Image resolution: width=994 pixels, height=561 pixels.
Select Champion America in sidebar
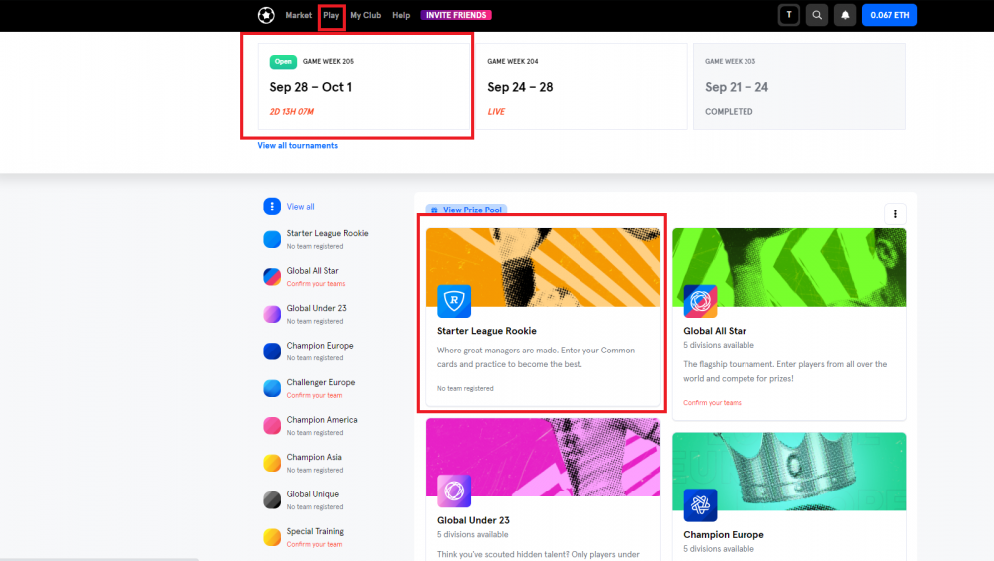(x=322, y=420)
